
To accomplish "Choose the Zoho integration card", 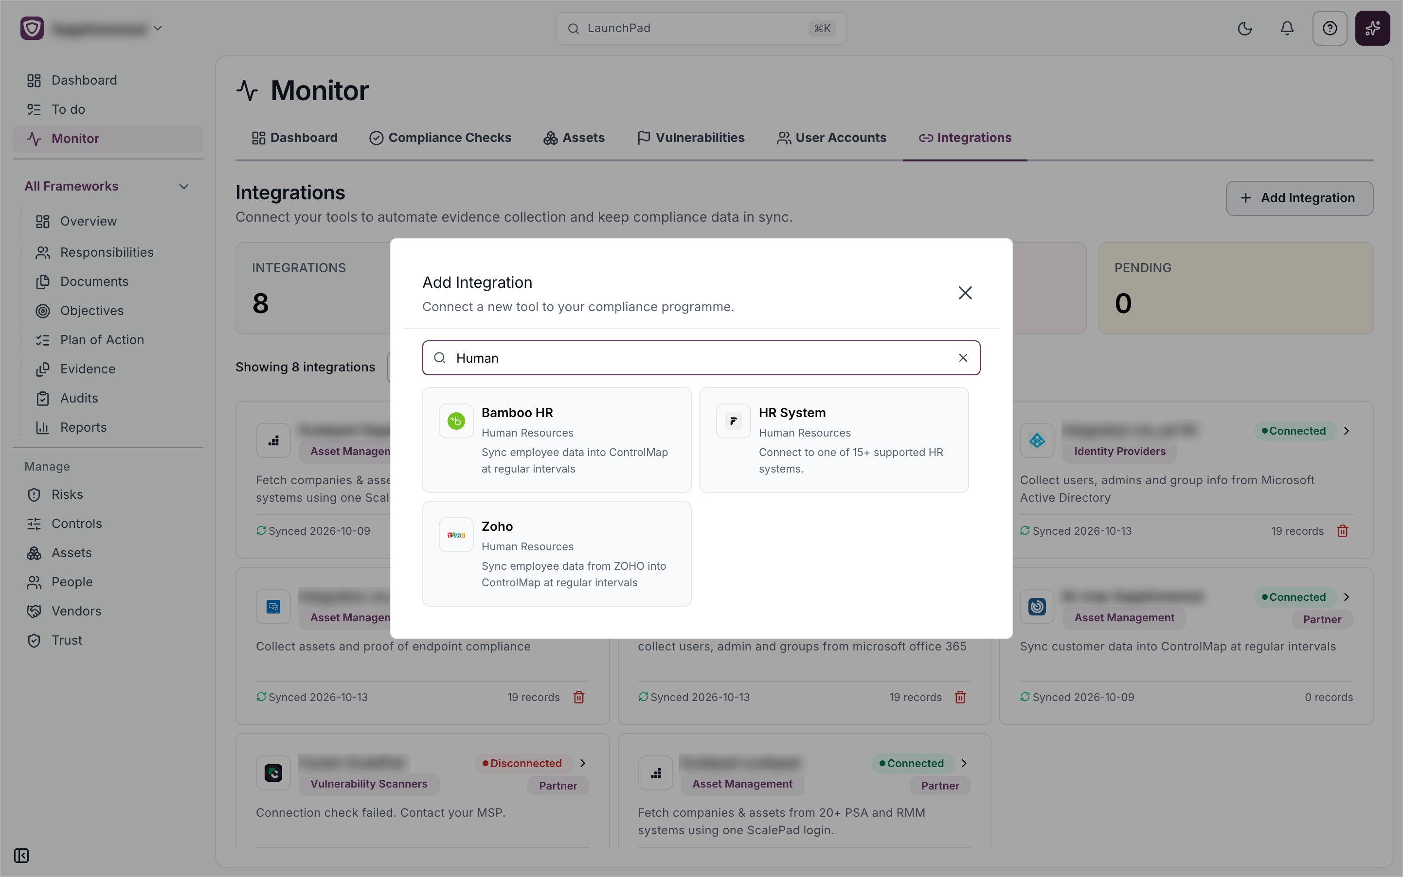I will [x=557, y=553].
